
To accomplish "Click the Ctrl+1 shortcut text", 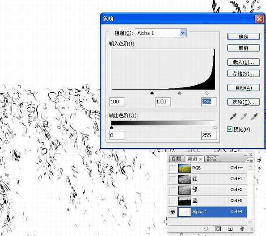I will click(x=236, y=178).
